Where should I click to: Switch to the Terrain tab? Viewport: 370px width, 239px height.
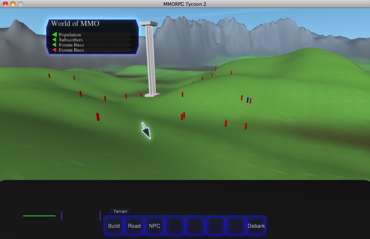tap(120, 211)
